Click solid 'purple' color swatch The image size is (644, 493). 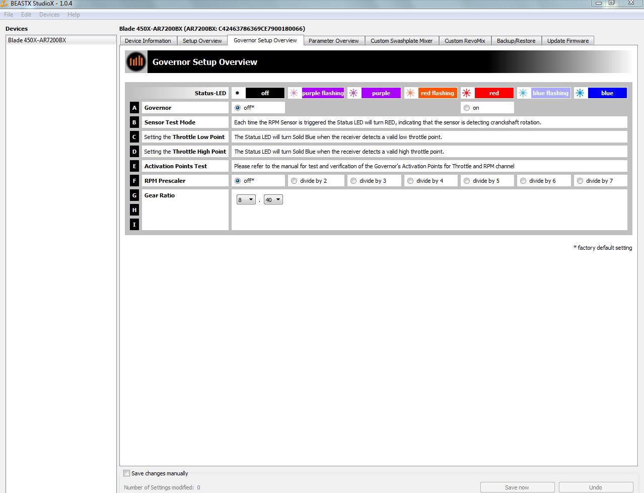tap(381, 93)
